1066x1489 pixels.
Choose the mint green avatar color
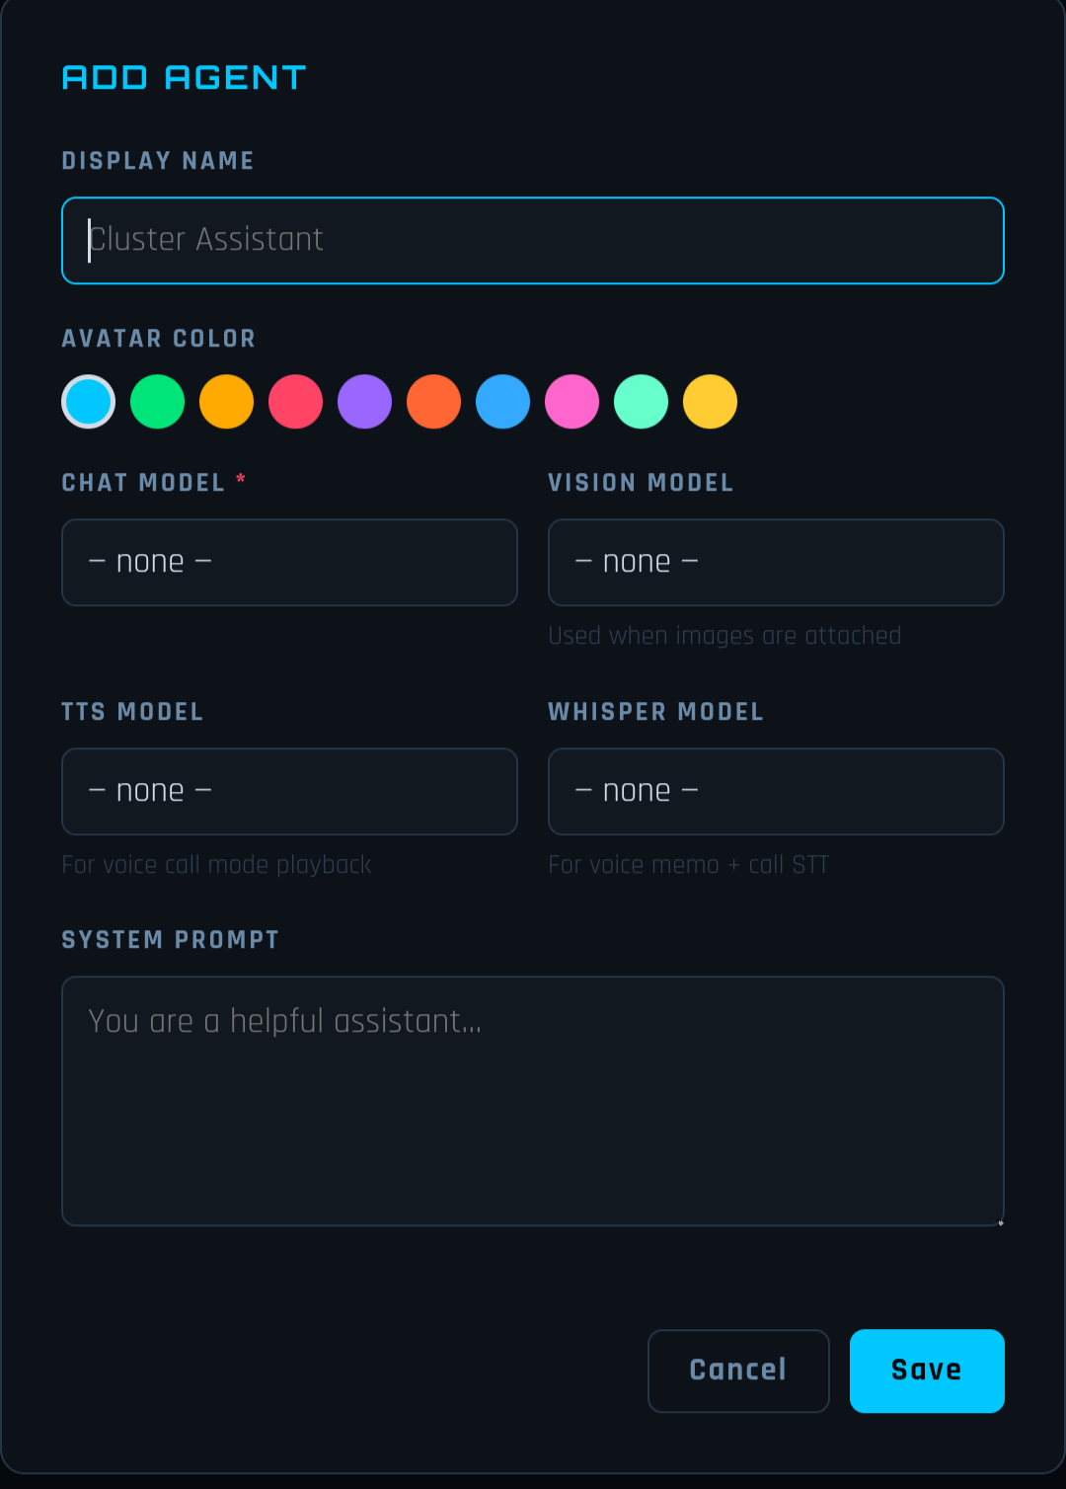pyautogui.click(x=642, y=402)
